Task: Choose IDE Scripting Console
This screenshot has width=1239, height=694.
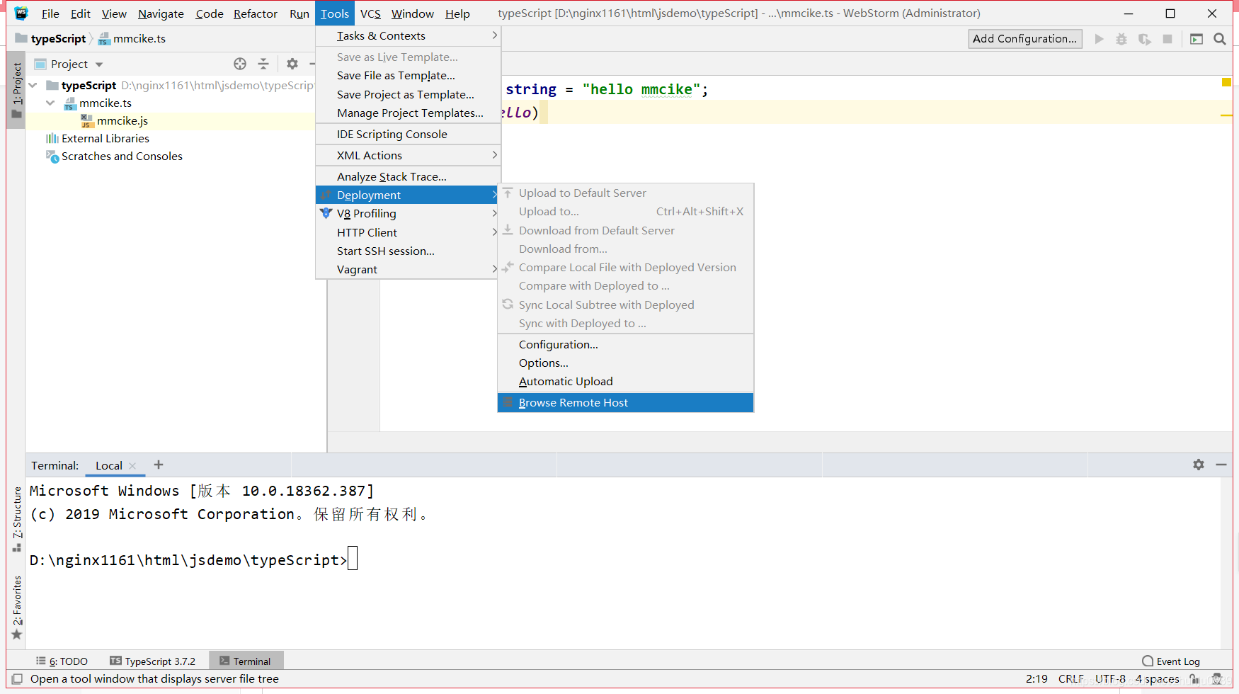Action: coord(409,135)
